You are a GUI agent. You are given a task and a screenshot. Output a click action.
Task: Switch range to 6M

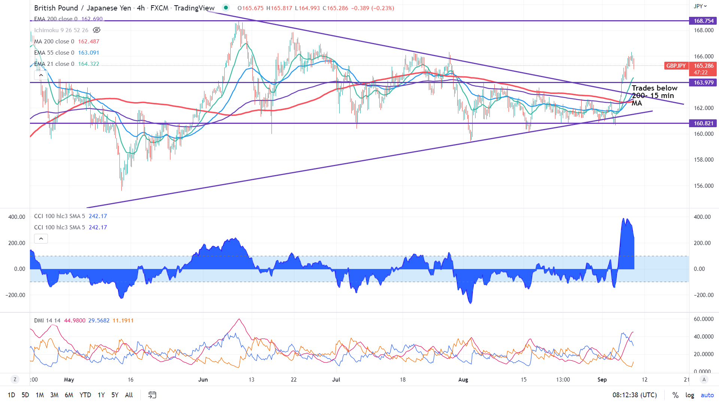click(69, 395)
